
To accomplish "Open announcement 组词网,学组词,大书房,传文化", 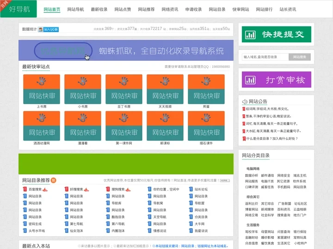I will click(x=267, y=109).
